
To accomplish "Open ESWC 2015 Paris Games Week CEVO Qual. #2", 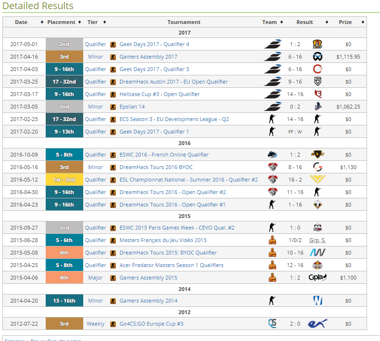I will [177, 228].
